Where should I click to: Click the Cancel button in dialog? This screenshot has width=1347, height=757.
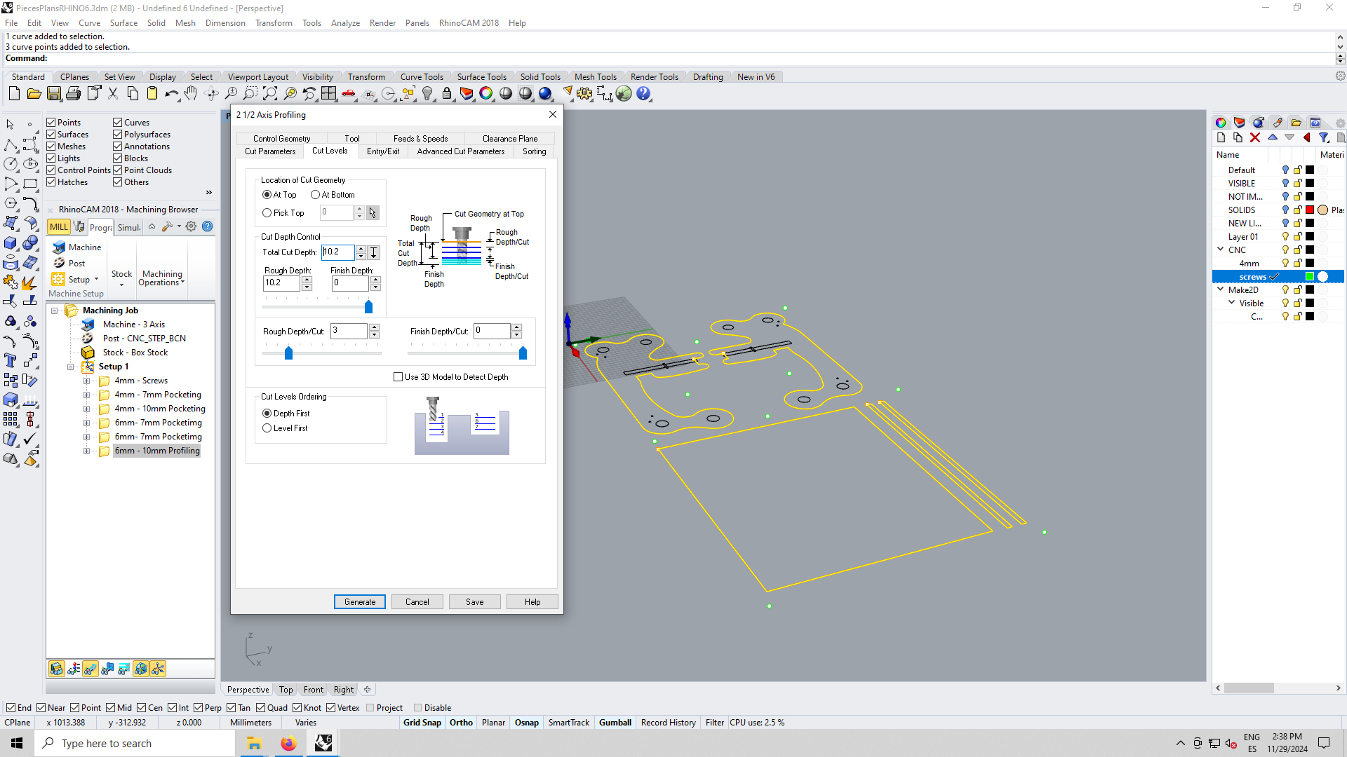pyautogui.click(x=417, y=602)
